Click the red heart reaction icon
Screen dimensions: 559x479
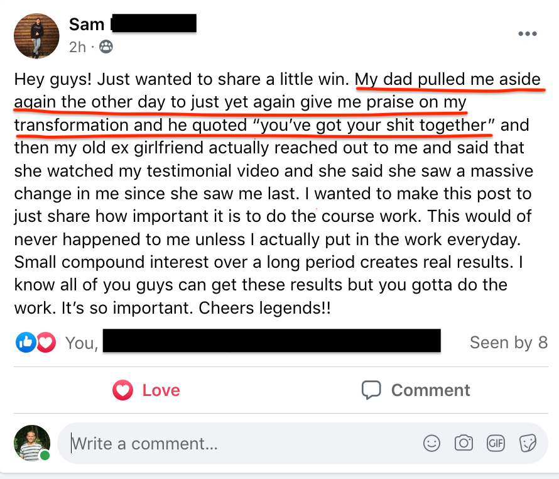46,343
